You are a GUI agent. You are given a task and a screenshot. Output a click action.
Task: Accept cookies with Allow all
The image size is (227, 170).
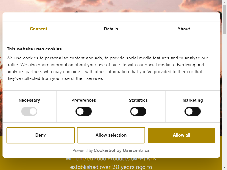tap(182, 135)
